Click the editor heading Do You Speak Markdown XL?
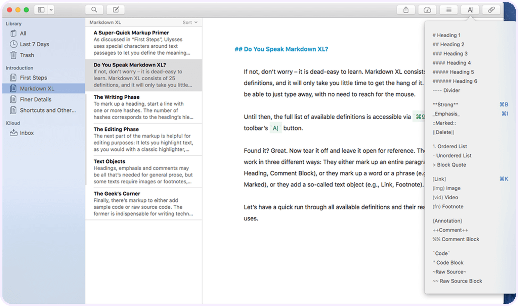The width and height of the screenshot is (518, 306). point(282,49)
